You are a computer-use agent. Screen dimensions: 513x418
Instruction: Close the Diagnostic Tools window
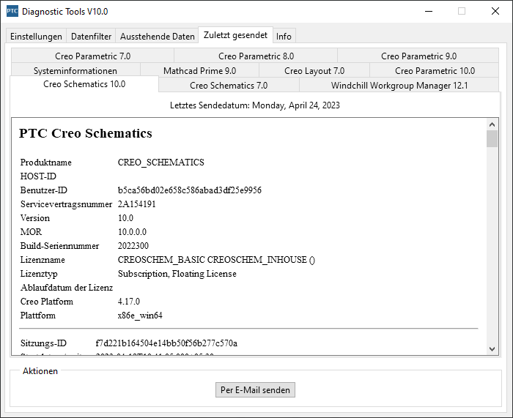pos(495,11)
